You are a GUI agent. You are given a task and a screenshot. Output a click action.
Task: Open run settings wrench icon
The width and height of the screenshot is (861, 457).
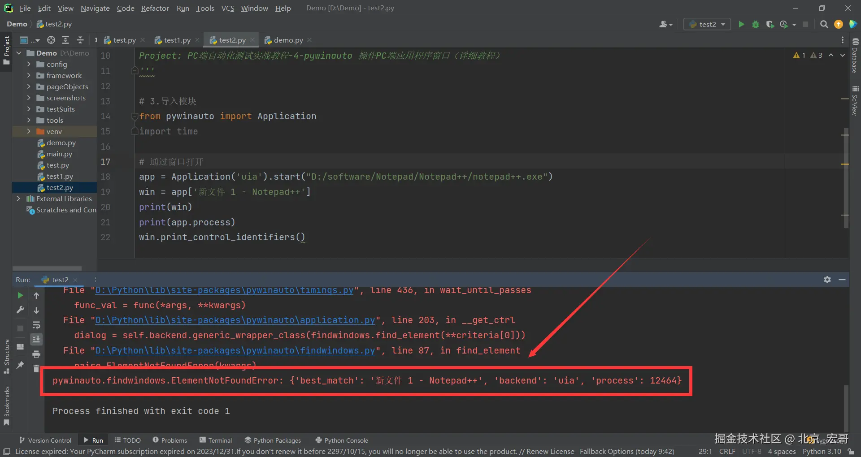tap(20, 310)
